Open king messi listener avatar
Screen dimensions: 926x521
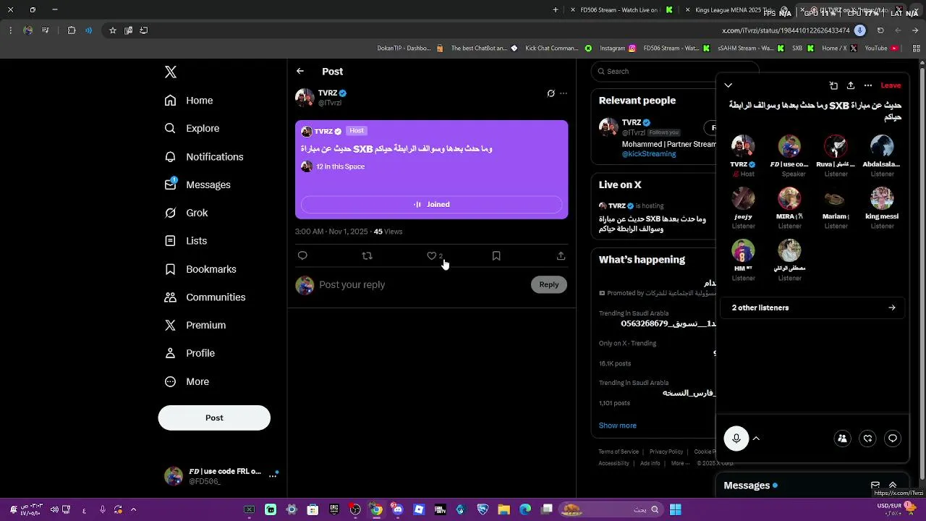882,198
